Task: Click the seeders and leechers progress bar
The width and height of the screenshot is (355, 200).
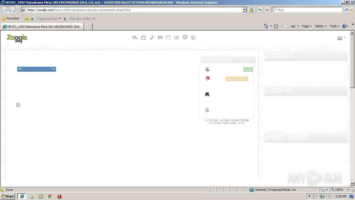Action: click(x=37, y=69)
